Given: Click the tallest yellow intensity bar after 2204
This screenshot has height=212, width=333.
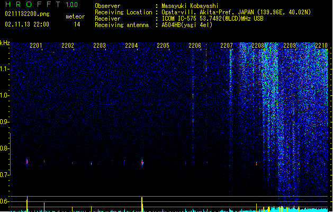Looking at the screenshot, I should click(142, 205).
